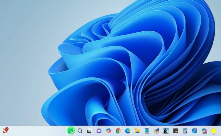The width and height of the screenshot is (221, 136).
Task: Open Sticky Notes from taskbar
Action: click(176, 131)
